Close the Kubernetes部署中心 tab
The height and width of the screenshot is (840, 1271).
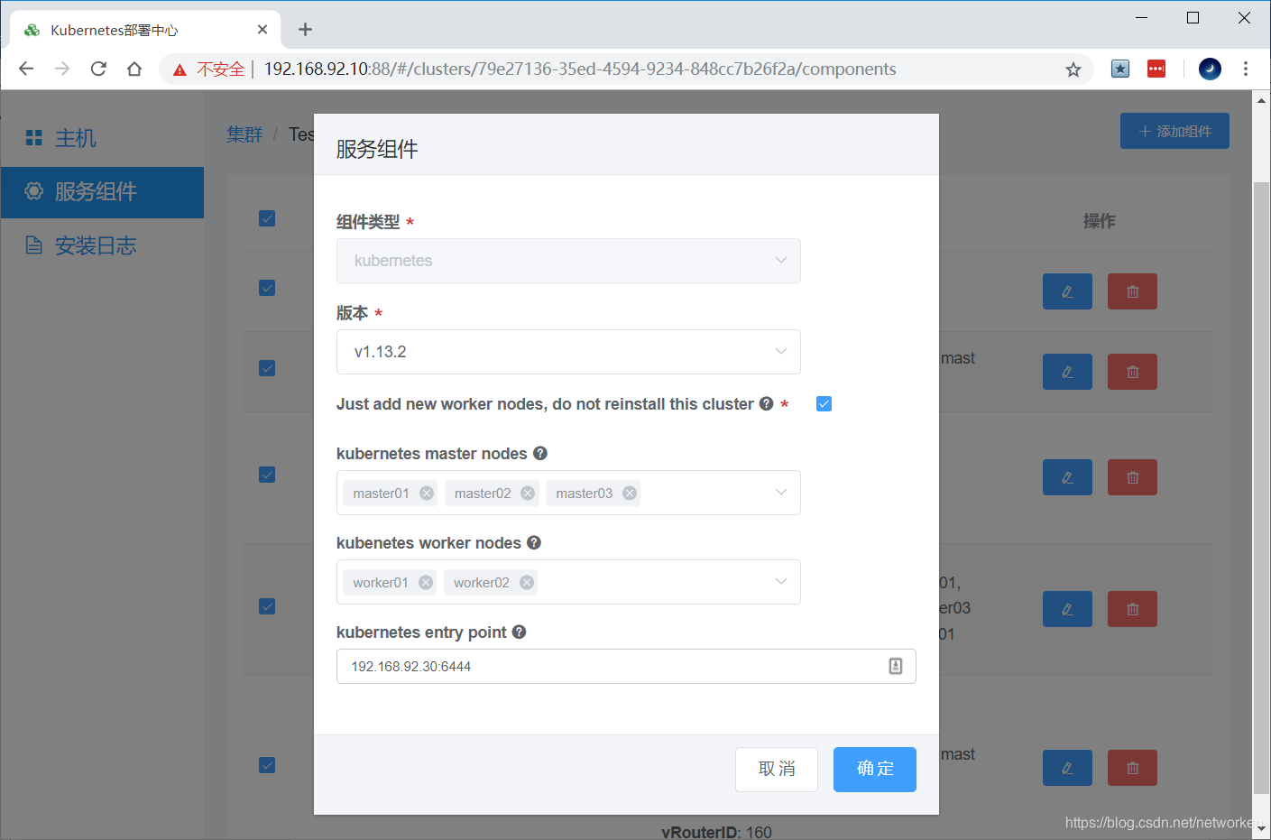tap(262, 30)
